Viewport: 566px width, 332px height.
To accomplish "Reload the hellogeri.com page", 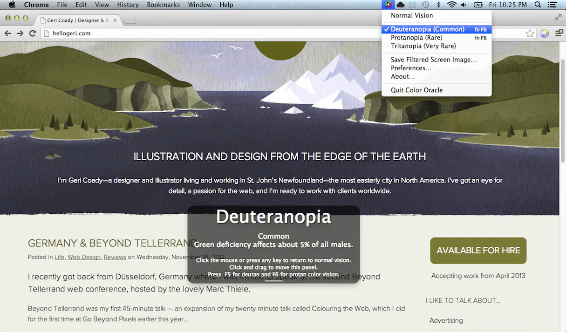I will pos(32,33).
